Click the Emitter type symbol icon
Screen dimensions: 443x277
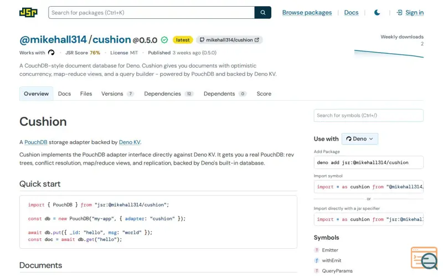pos(317,250)
